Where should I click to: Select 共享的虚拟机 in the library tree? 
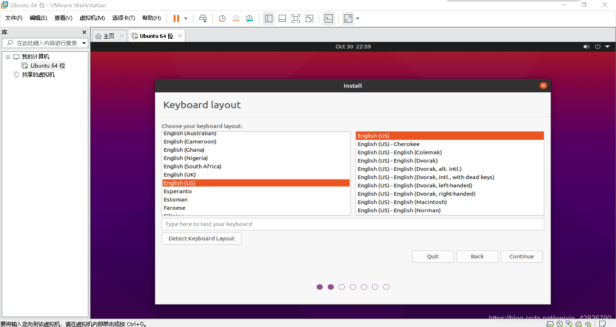coord(38,75)
